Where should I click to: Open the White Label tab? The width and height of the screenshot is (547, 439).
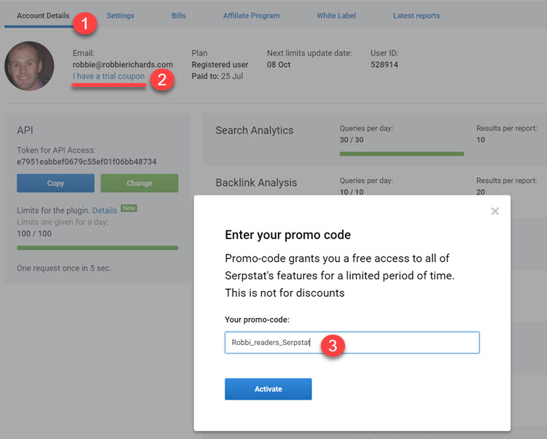point(336,15)
